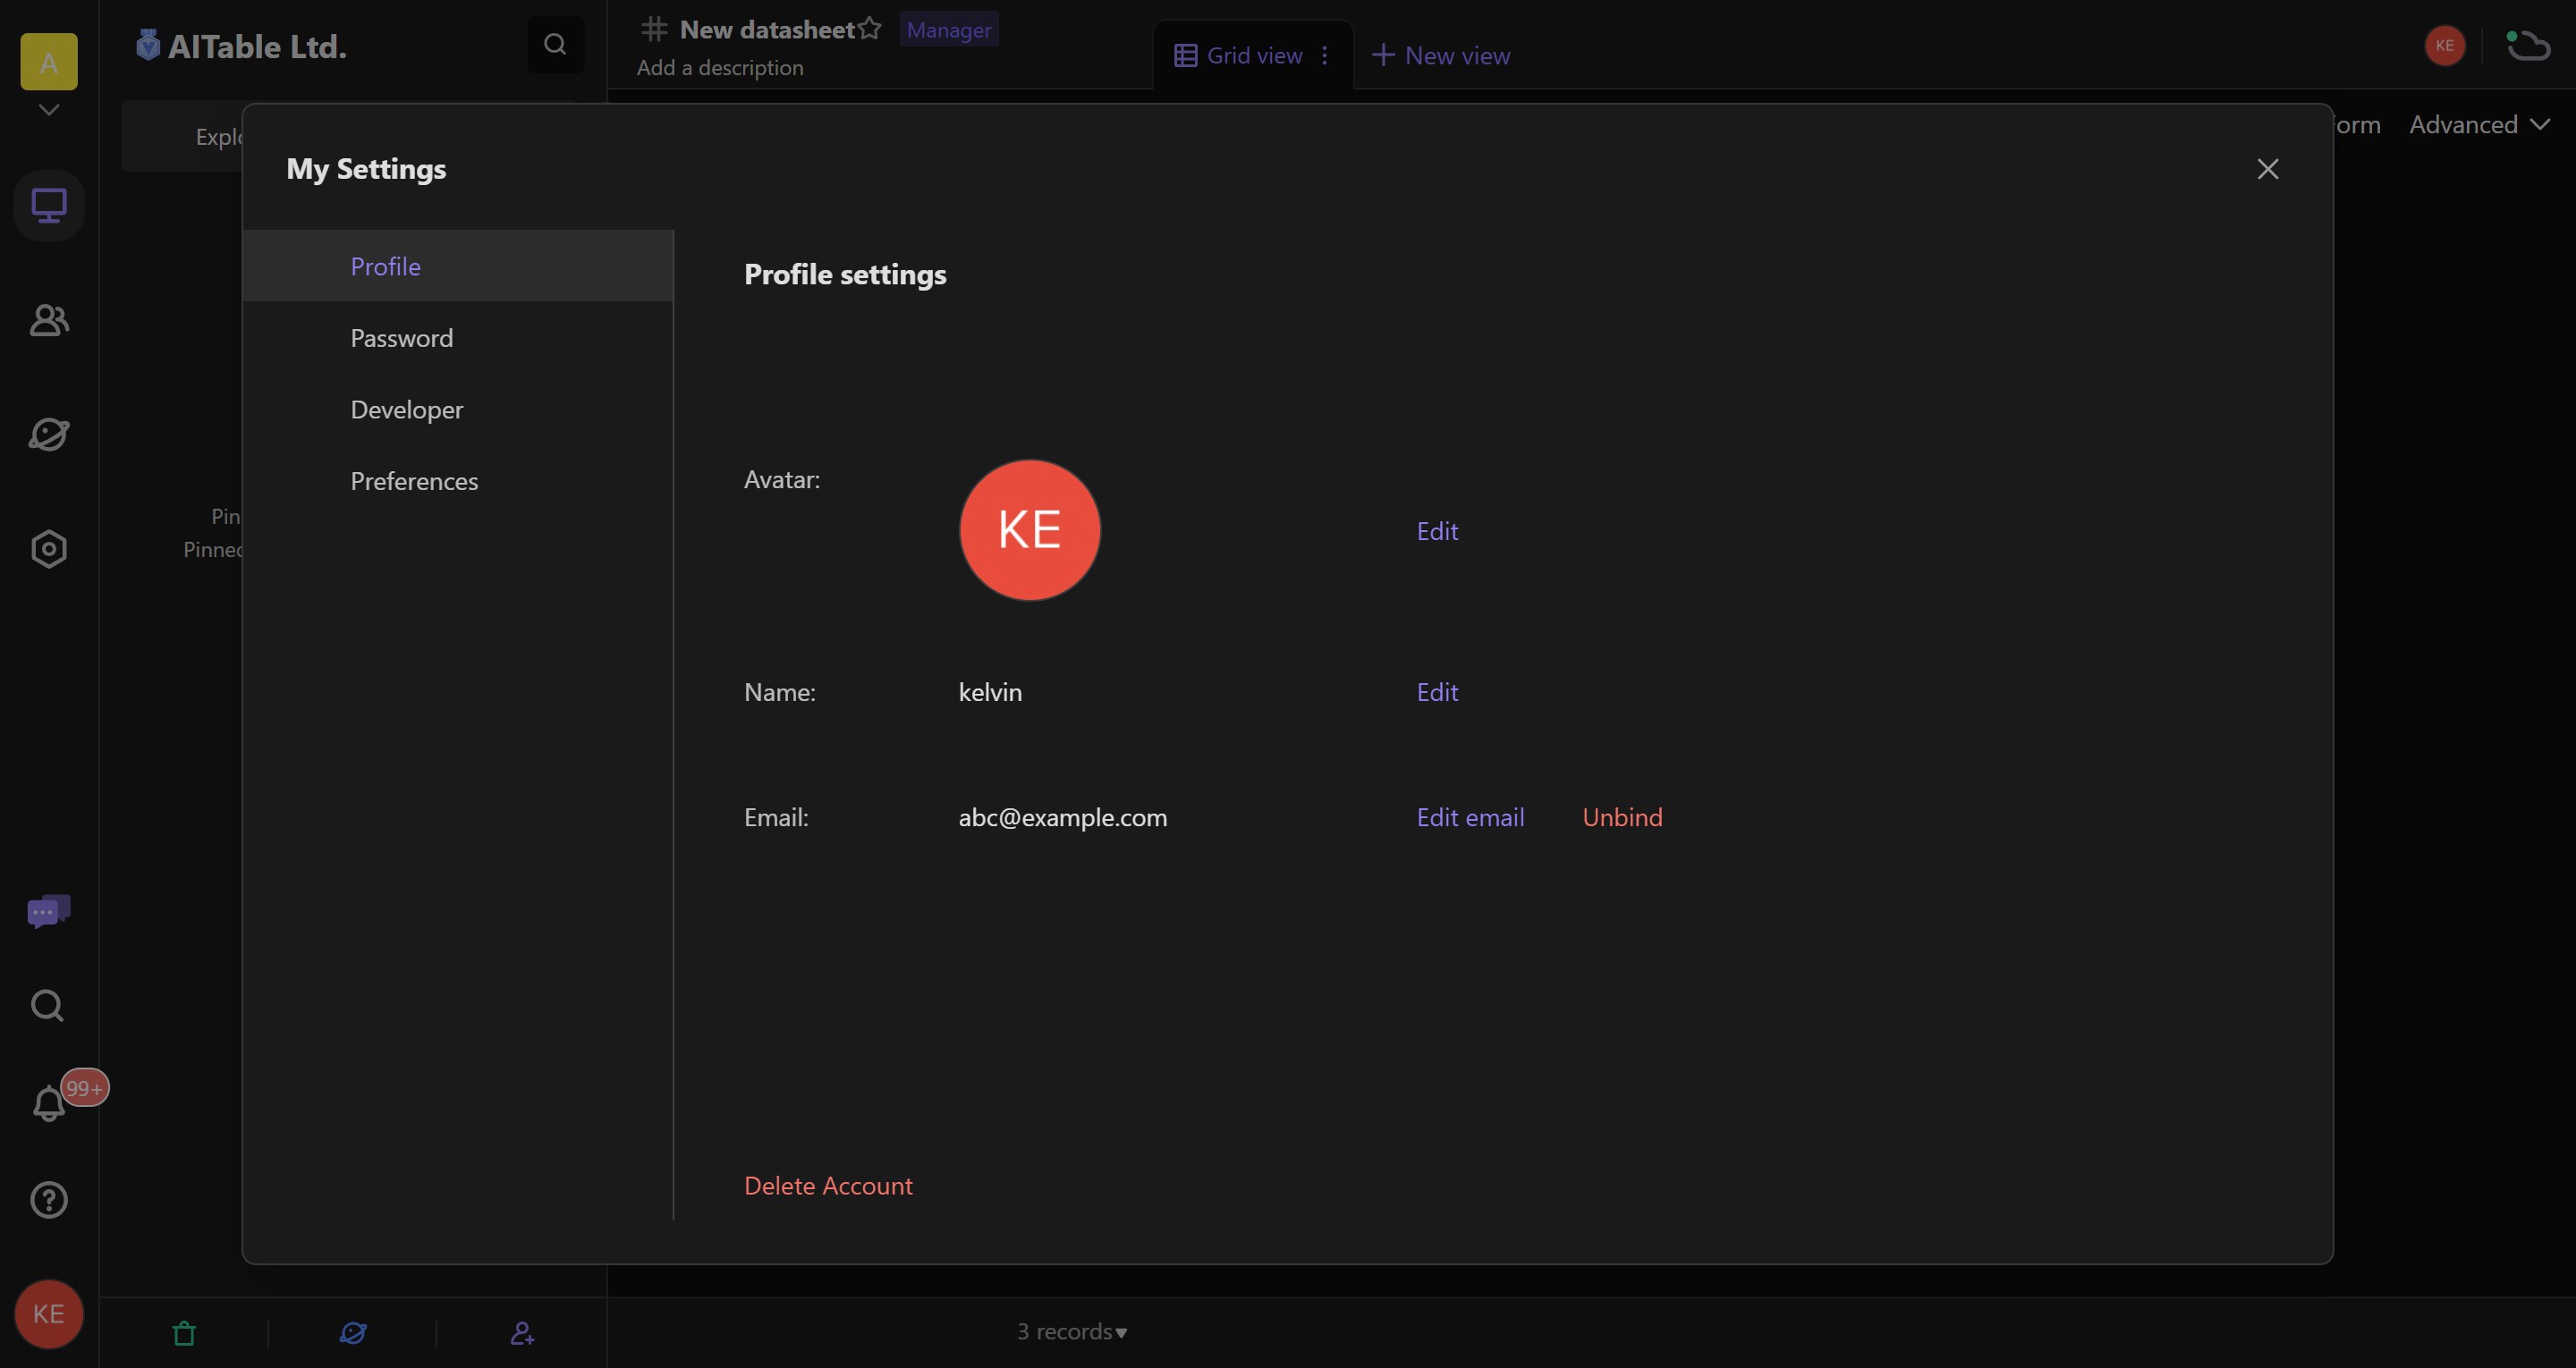Go to the Preferences section
The height and width of the screenshot is (1368, 2576).
[x=458, y=481]
